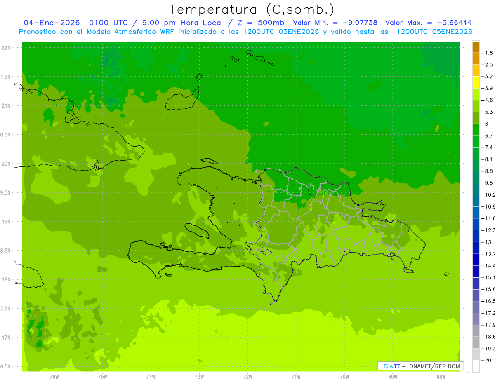
Task: Click the -20 color bar value
Action: (487, 361)
